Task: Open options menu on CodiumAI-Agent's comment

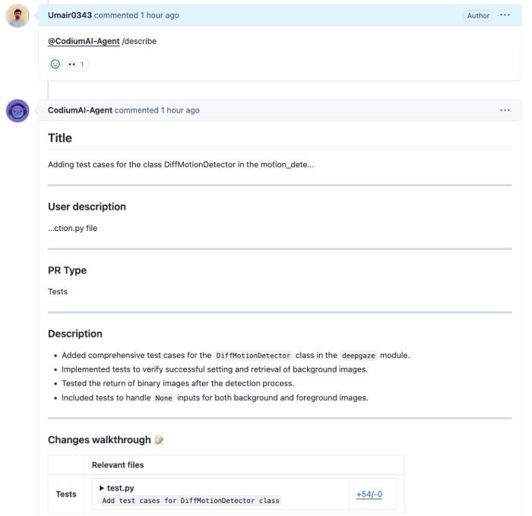Action: [505, 110]
